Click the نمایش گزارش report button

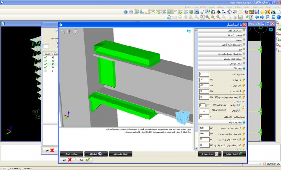[210, 154]
